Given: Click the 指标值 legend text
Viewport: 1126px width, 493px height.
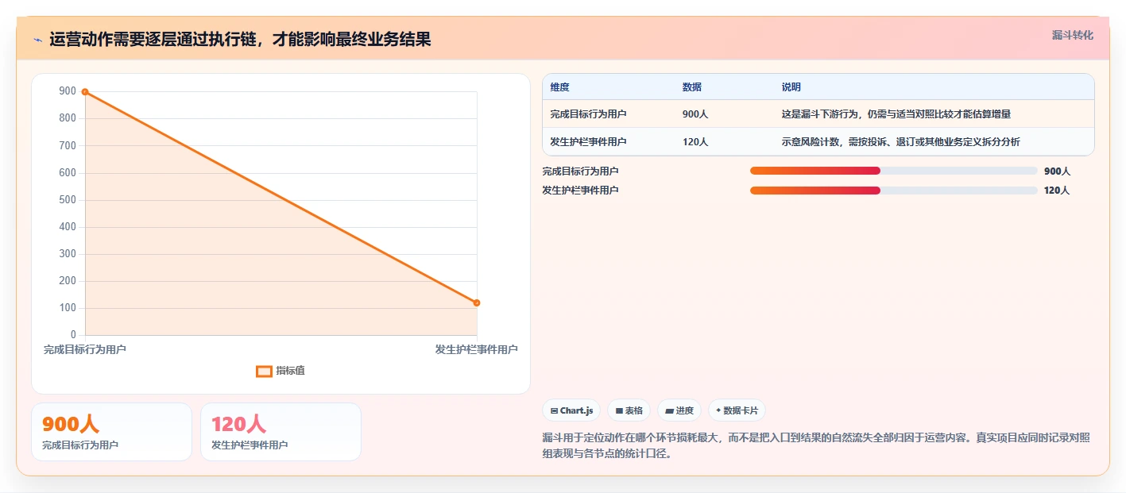Looking at the screenshot, I should (290, 371).
